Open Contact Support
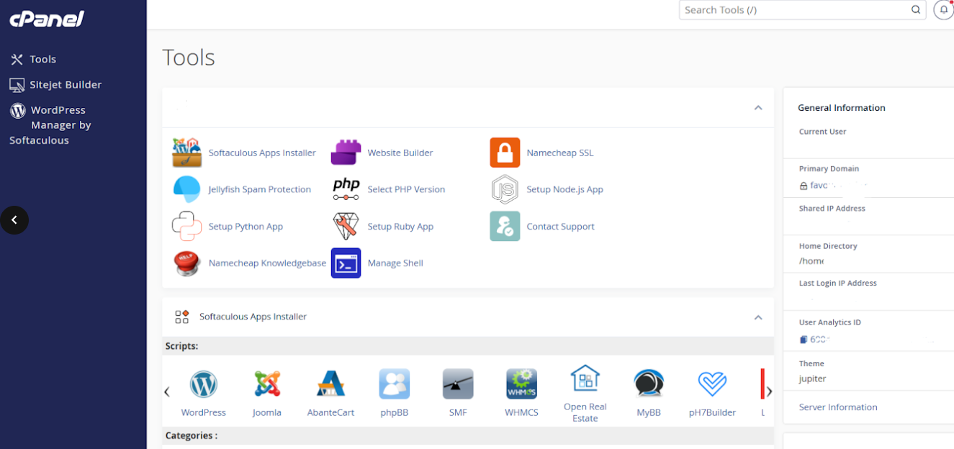 pos(560,226)
